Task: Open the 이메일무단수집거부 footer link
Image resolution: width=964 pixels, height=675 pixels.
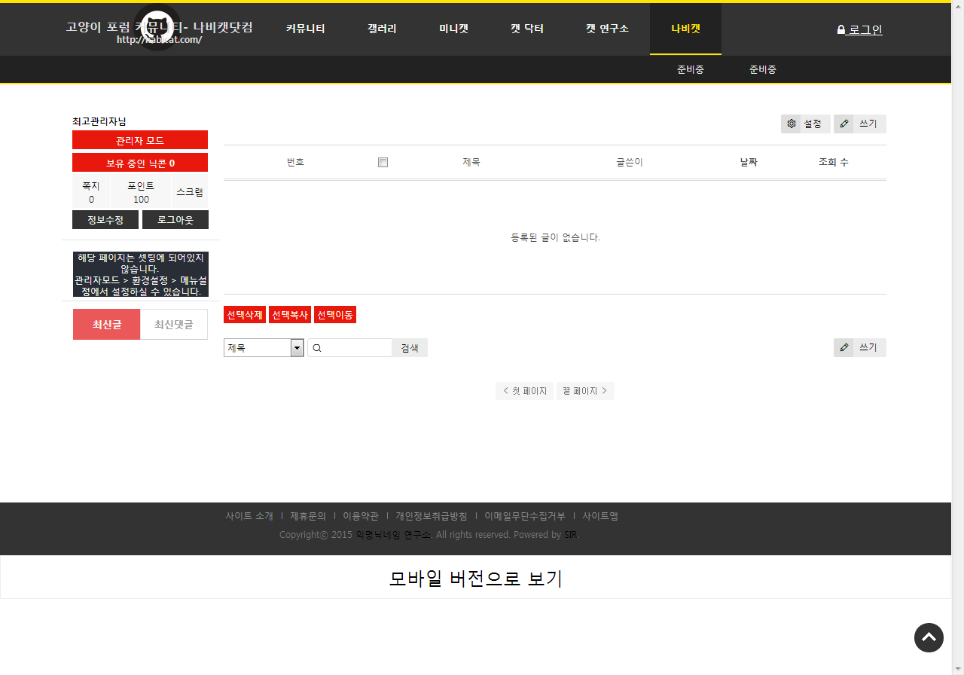Action: point(525,516)
